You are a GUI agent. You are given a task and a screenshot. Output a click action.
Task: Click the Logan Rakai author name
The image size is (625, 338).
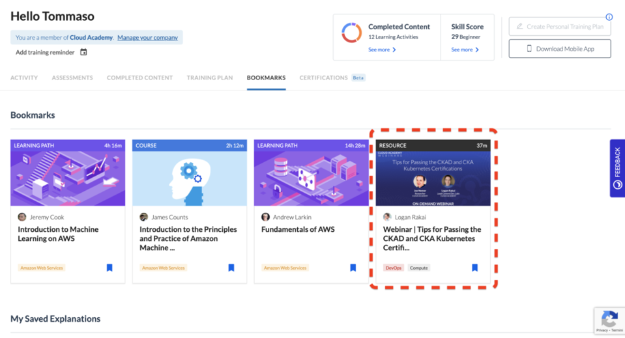coord(410,217)
